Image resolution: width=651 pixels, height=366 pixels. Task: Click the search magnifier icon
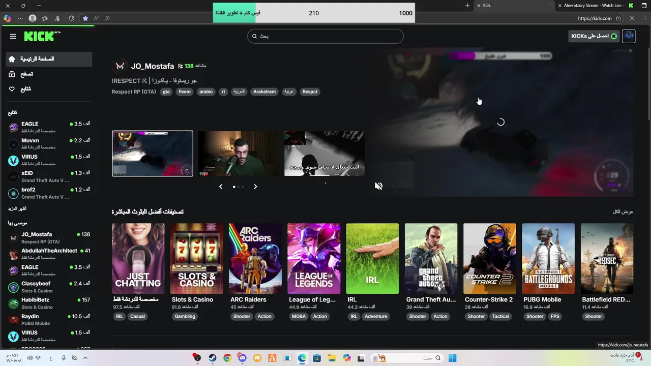click(x=255, y=36)
